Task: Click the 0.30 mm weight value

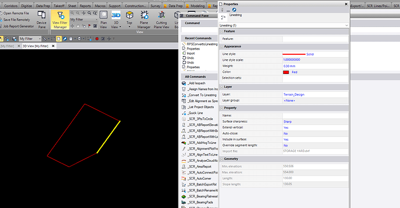Action: click(289, 66)
